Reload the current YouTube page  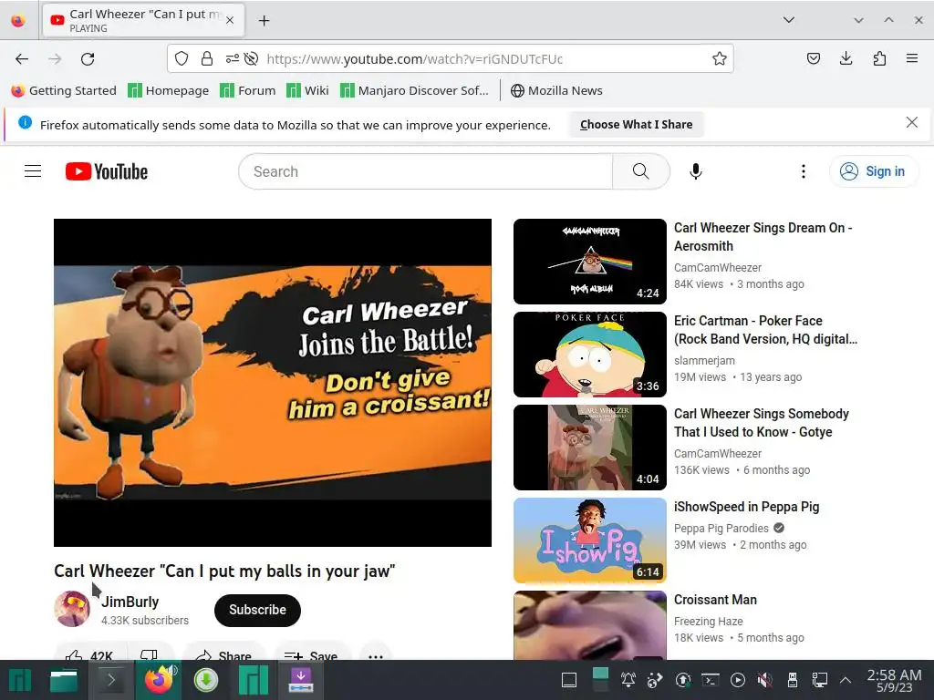coord(88,58)
